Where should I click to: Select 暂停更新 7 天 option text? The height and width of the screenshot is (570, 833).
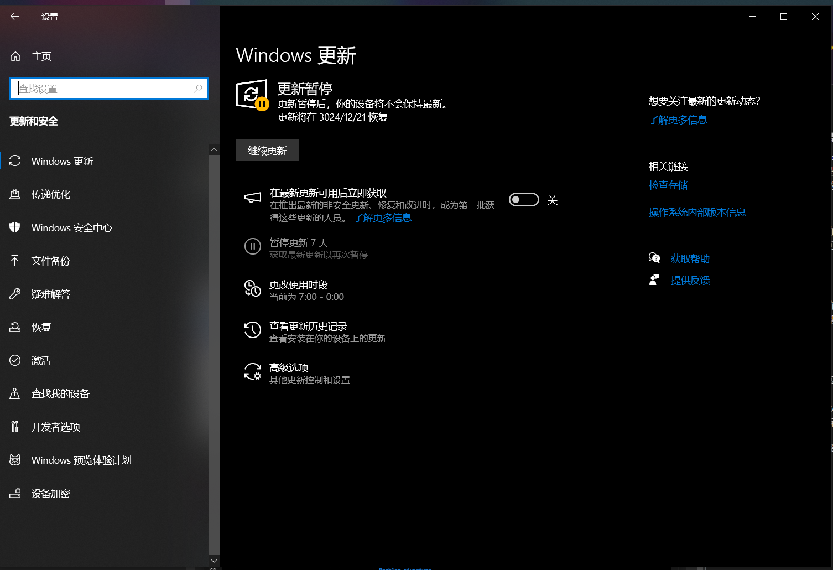[x=299, y=243]
